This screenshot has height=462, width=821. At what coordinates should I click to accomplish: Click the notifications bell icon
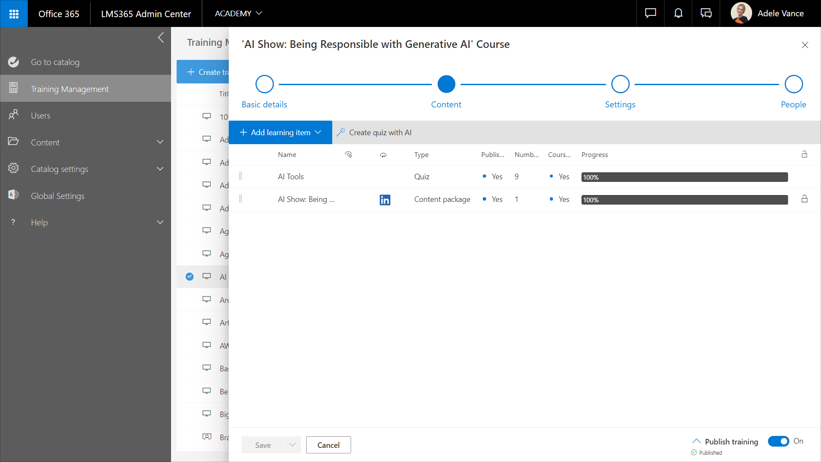678,14
